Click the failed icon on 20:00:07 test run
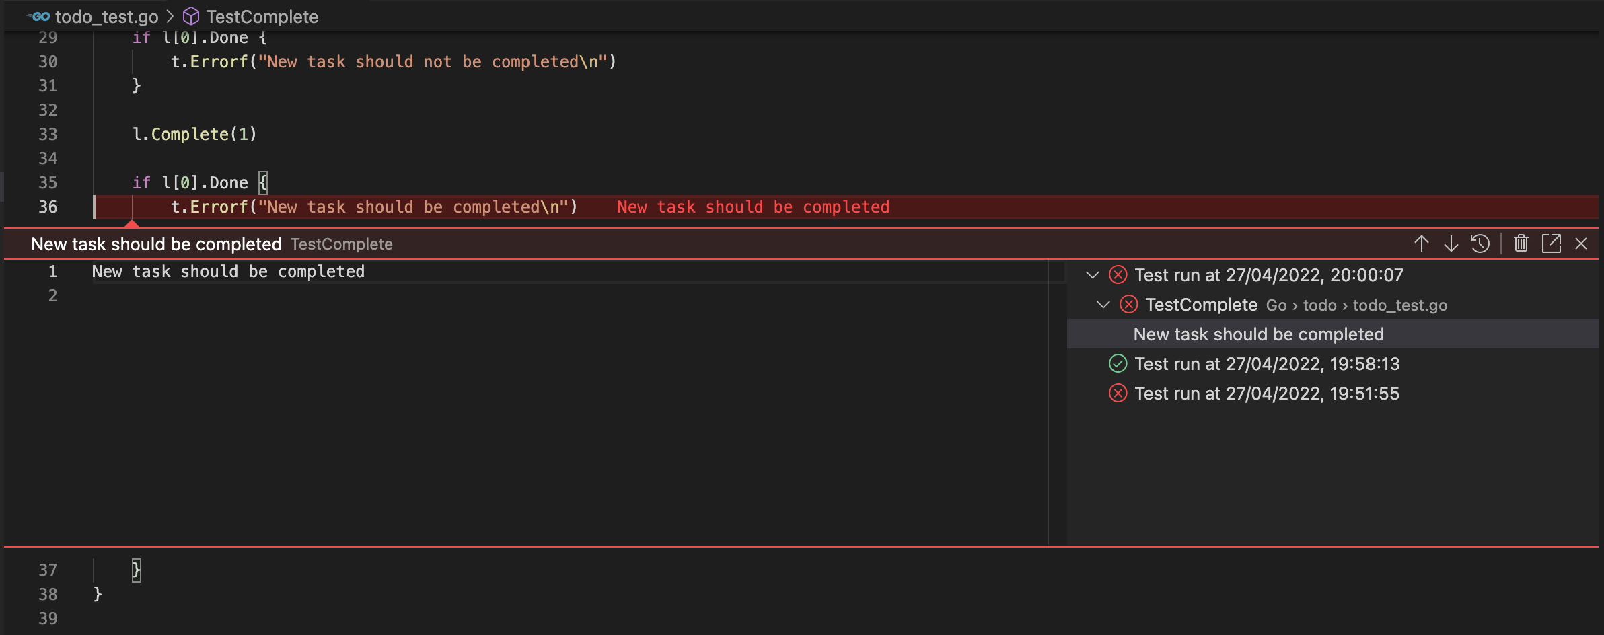The image size is (1604, 635). click(x=1118, y=275)
